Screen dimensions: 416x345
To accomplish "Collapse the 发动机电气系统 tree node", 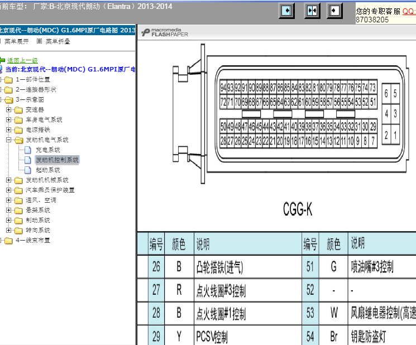I will (9, 140).
